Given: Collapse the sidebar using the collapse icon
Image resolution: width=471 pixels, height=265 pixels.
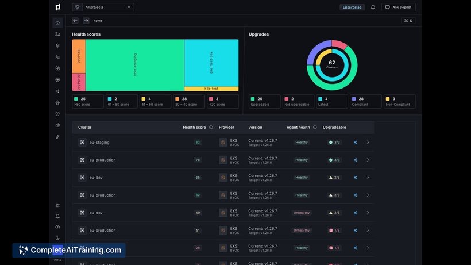Looking at the screenshot, I should pos(57,205).
